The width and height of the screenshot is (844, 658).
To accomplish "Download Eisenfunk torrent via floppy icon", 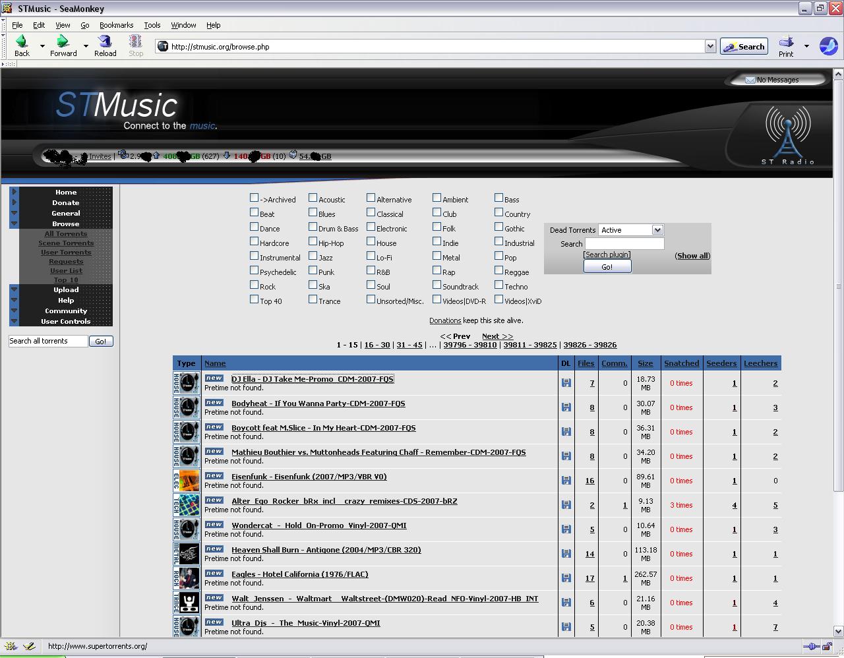I will 566,480.
